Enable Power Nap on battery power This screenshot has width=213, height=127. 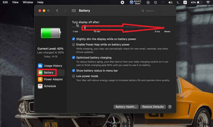tap(74, 45)
